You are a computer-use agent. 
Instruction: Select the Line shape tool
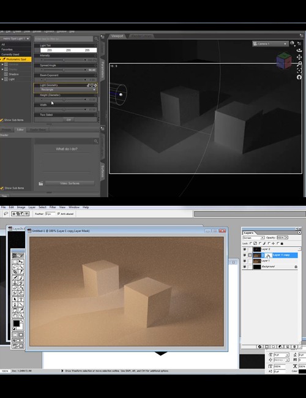pos(21,304)
